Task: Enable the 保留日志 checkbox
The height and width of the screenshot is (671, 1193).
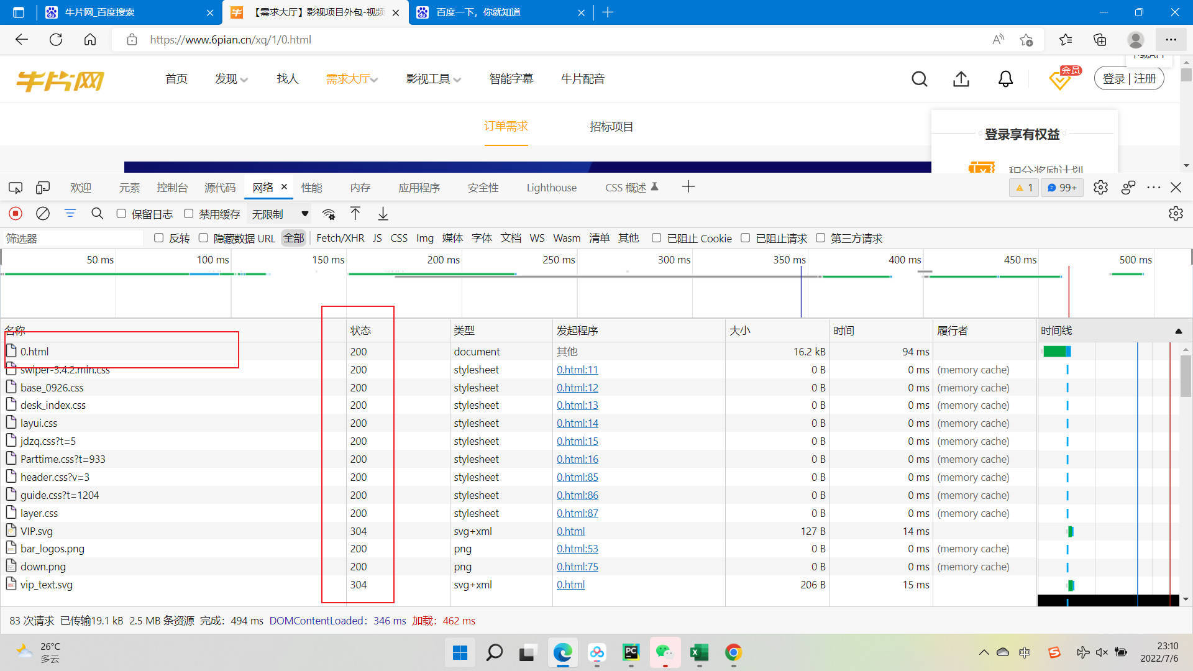Action: [x=121, y=214]
